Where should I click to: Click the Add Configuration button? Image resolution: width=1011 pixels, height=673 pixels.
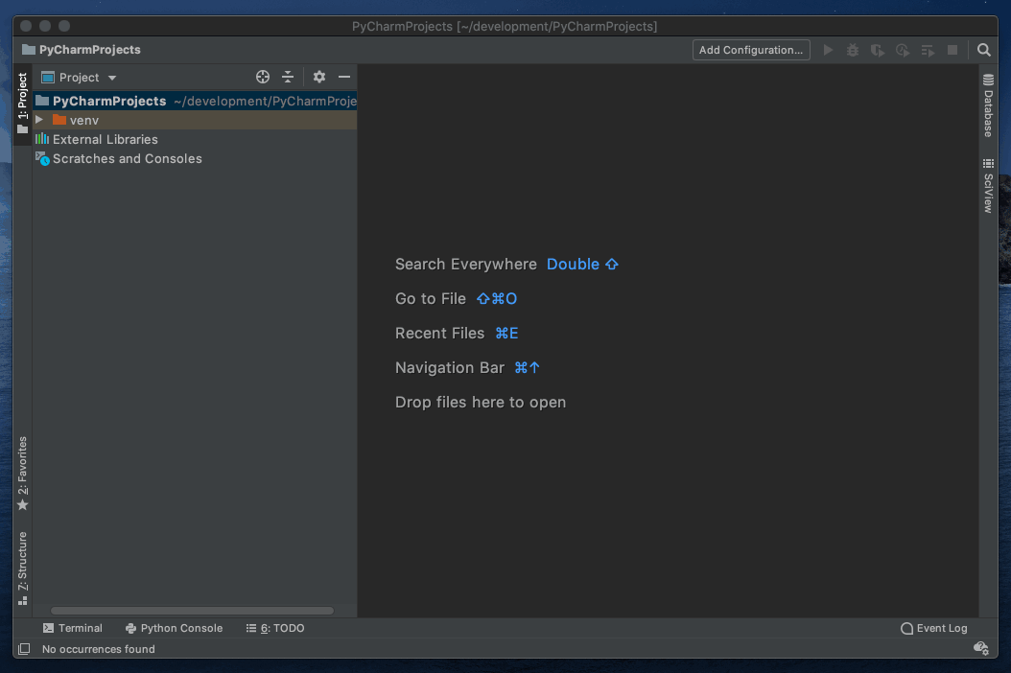pos(751,50)
